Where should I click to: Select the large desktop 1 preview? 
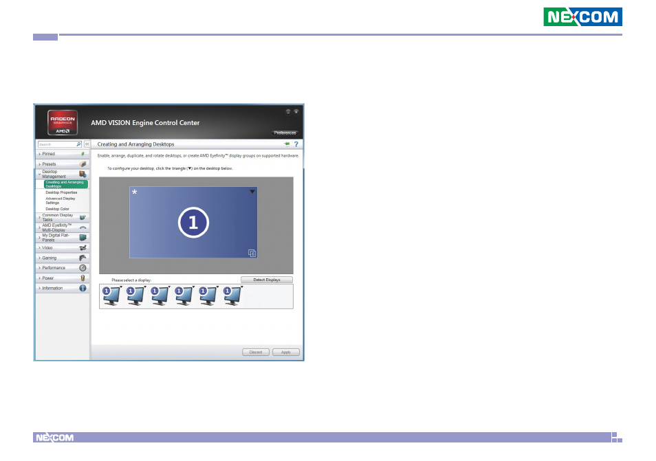pos(193,223)
